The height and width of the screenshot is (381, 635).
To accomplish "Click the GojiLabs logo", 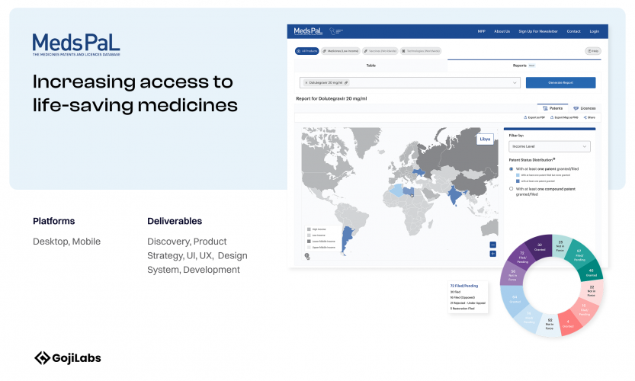I will [68, 358].
